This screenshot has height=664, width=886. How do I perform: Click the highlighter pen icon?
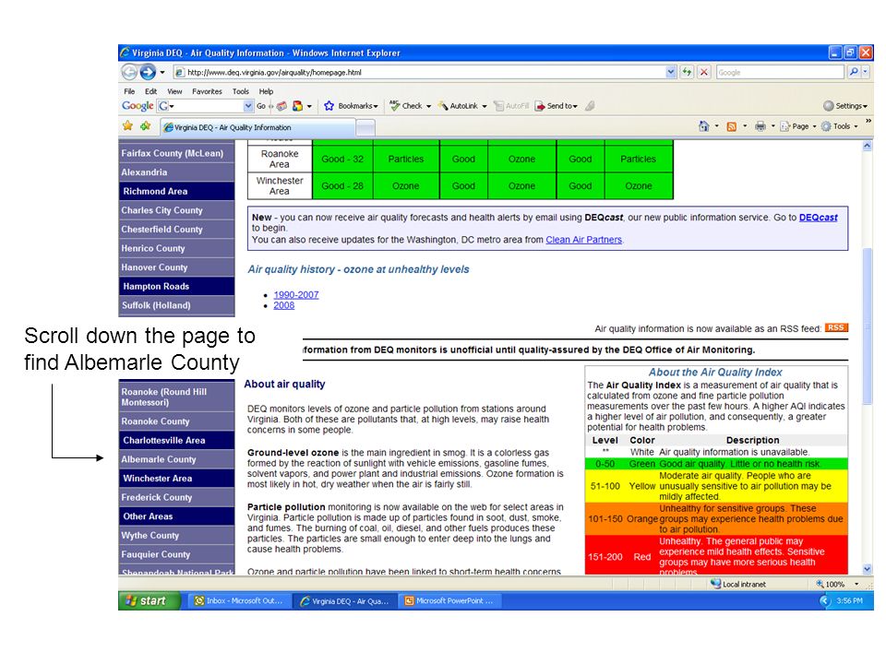point(590,105)
